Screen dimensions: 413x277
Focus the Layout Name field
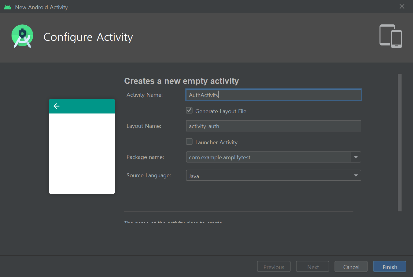tap(273, 126)
